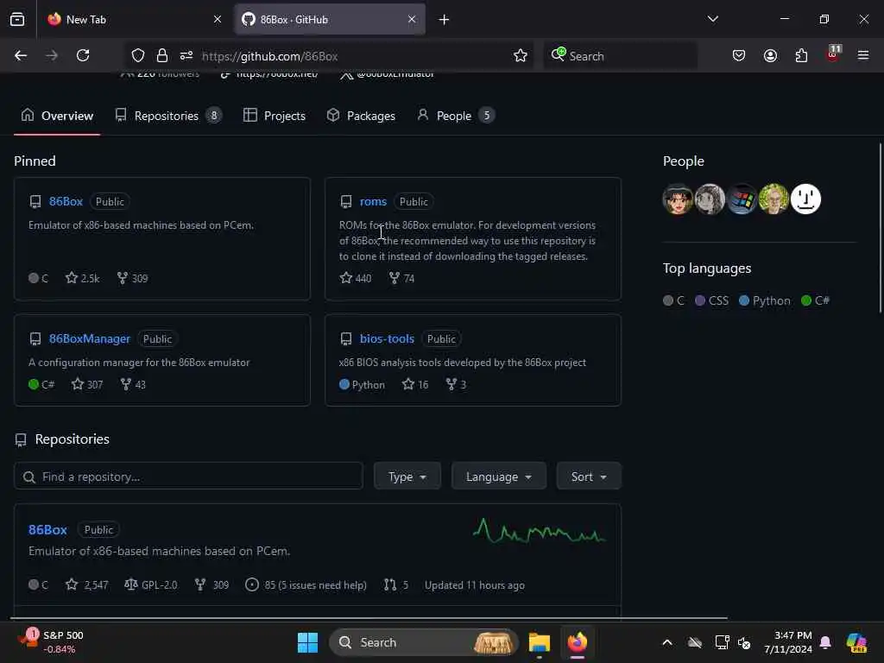Image resolution: width=884 pixels, height=663 pixels.
Task: Filter top languages by CSS
Action: pos(712,300)
